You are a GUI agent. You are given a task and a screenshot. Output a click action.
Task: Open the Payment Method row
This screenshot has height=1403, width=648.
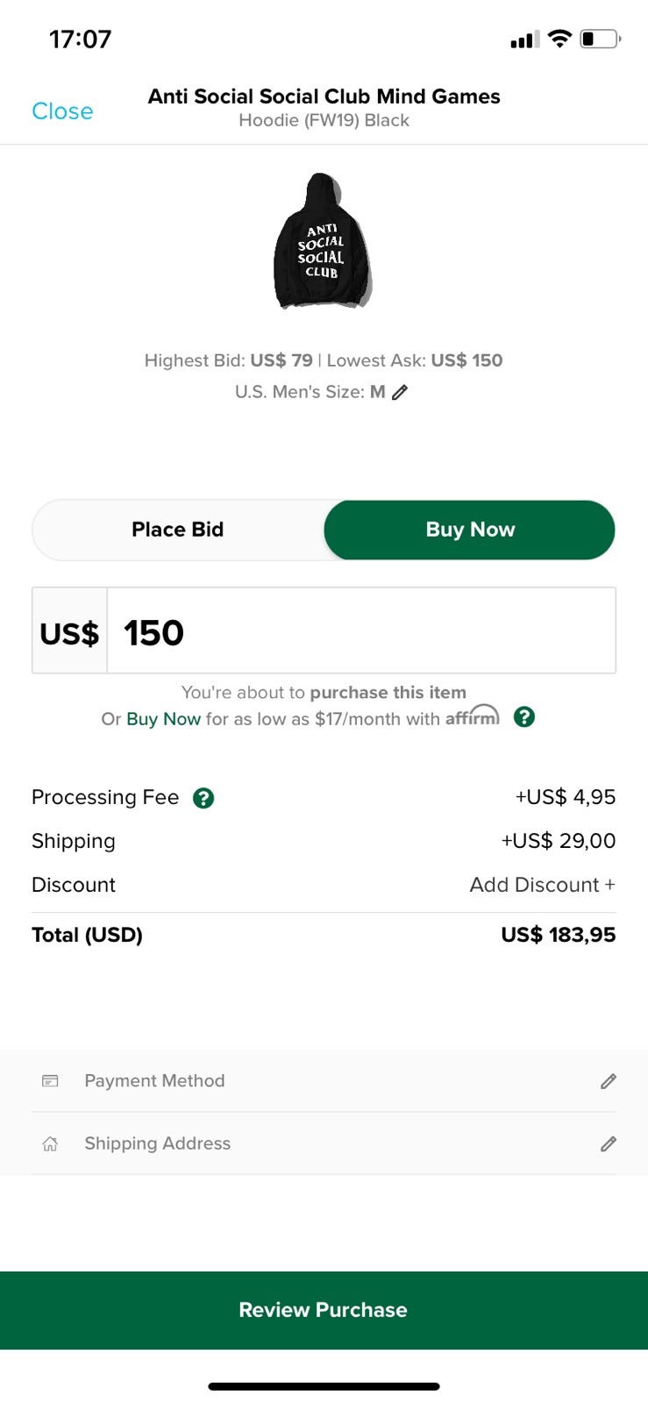(324, 1081)
